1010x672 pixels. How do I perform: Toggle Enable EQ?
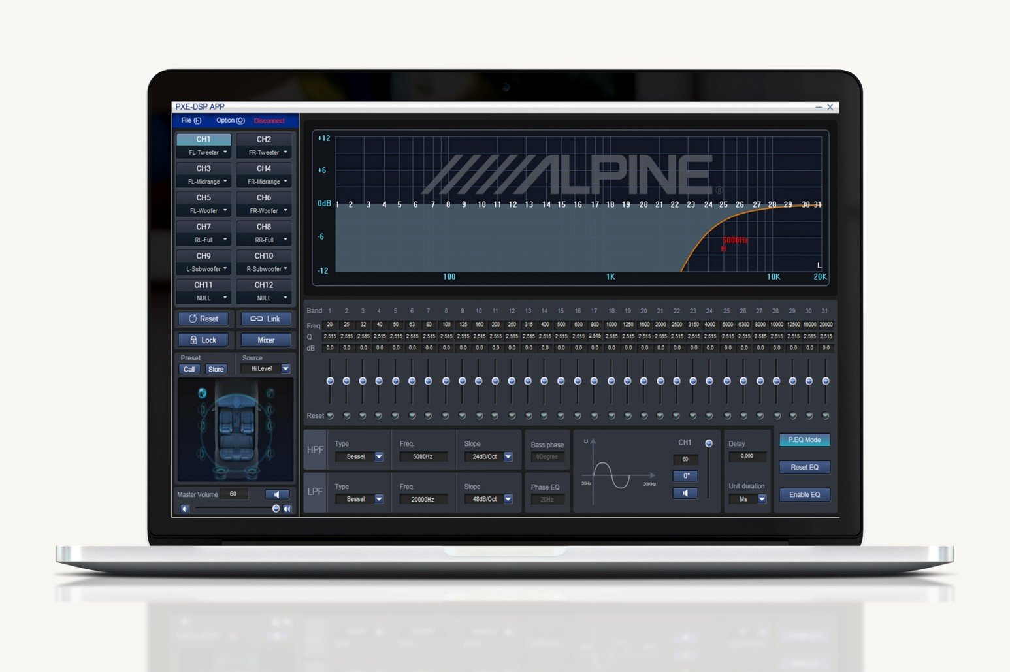coord(804,494)
